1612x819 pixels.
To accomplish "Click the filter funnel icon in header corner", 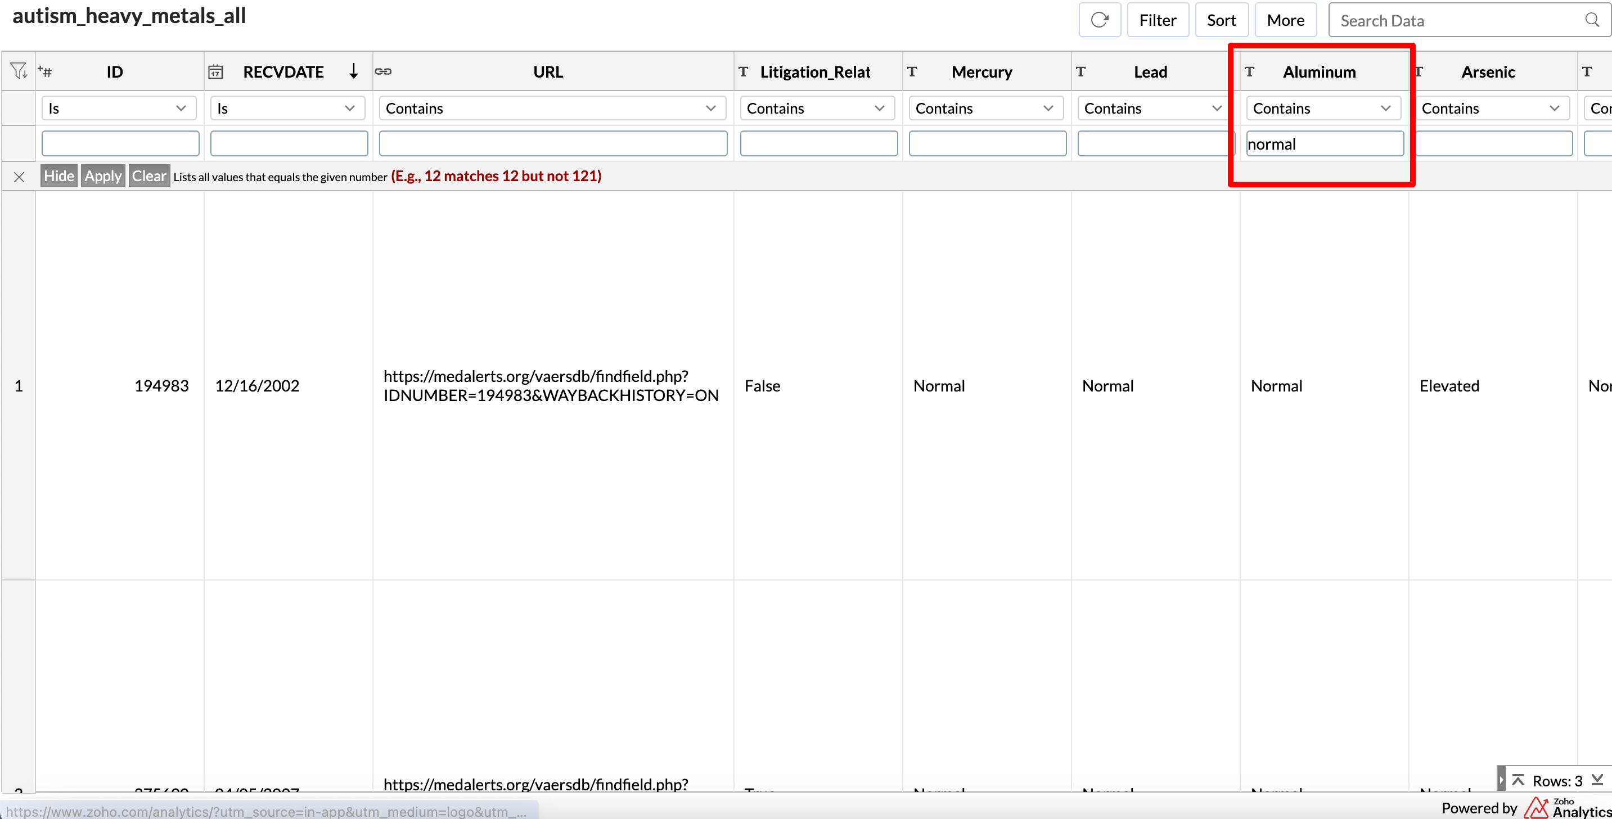I will (18, 71).
